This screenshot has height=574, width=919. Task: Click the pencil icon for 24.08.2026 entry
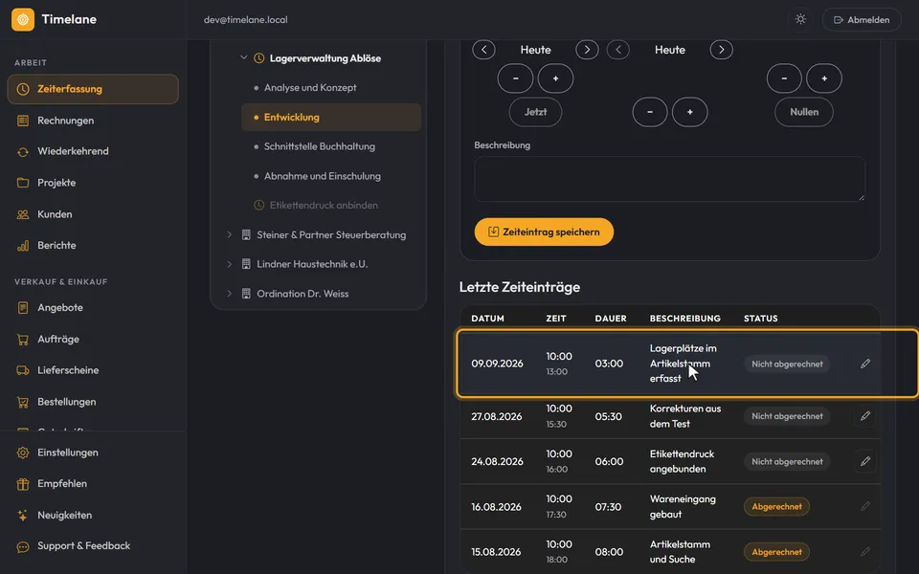[865, 461]
